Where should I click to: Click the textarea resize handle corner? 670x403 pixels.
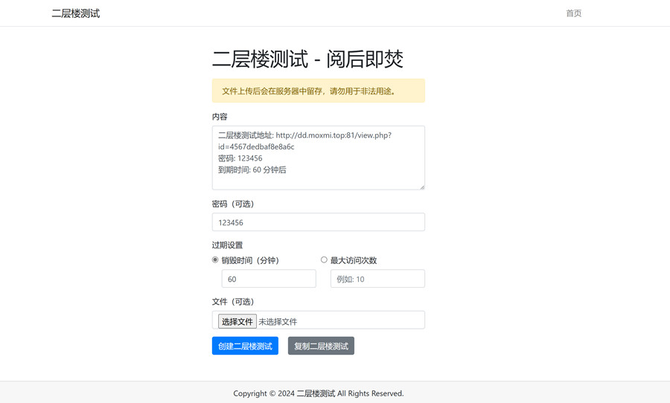coord(422,187)
